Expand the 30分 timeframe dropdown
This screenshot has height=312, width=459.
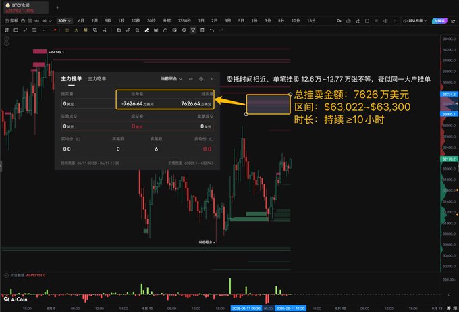pyautogui.click(x=64, y=21)
